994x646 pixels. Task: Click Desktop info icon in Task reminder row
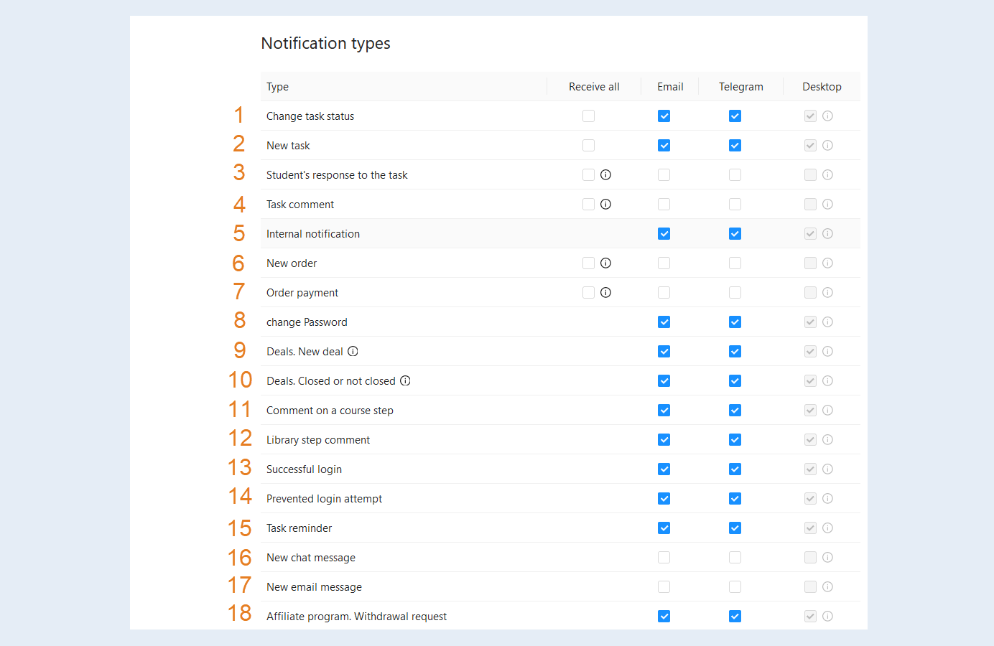[x=827, y=528]
